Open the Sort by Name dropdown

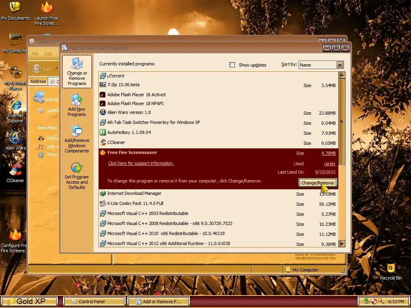pyautogui.click(x=340, y=65)
